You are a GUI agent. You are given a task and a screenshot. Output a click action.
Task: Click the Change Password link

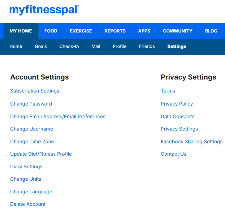click(x=31, y=104)
